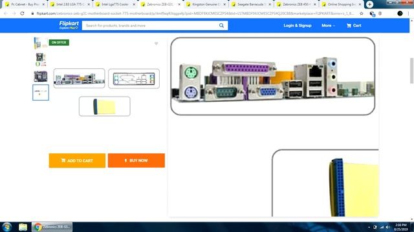414x232 pixels.
Task: Reload the current page
Action: pyautogui.click(x=22, y=14)
